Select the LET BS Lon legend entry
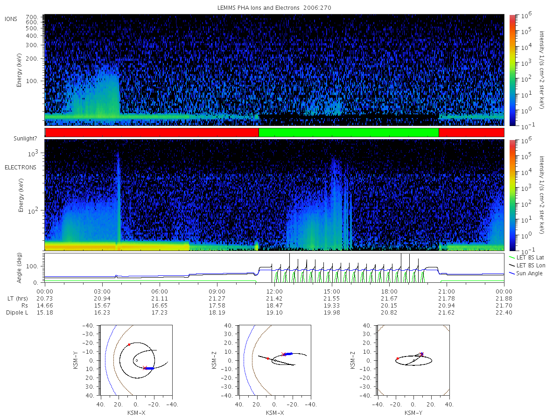The image size is (560, 420). [529, 265]
